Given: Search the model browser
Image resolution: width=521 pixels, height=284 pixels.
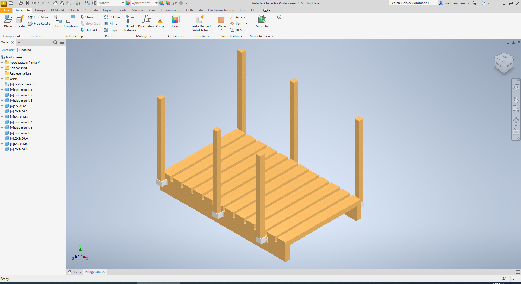Looking at the screenshot, I should (x=55, y=42).
